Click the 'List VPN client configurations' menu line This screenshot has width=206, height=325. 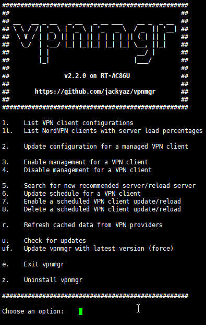click(x=79, y=123)
